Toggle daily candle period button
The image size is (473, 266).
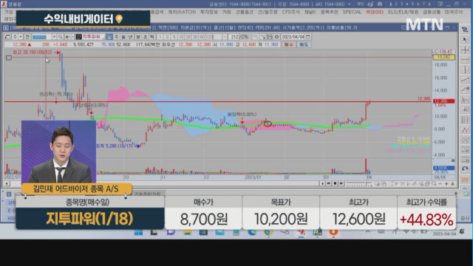pos(109,37)
